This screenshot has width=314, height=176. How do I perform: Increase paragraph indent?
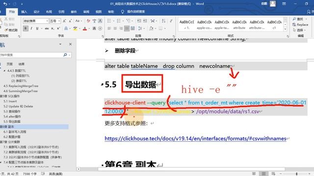(145, 21)
